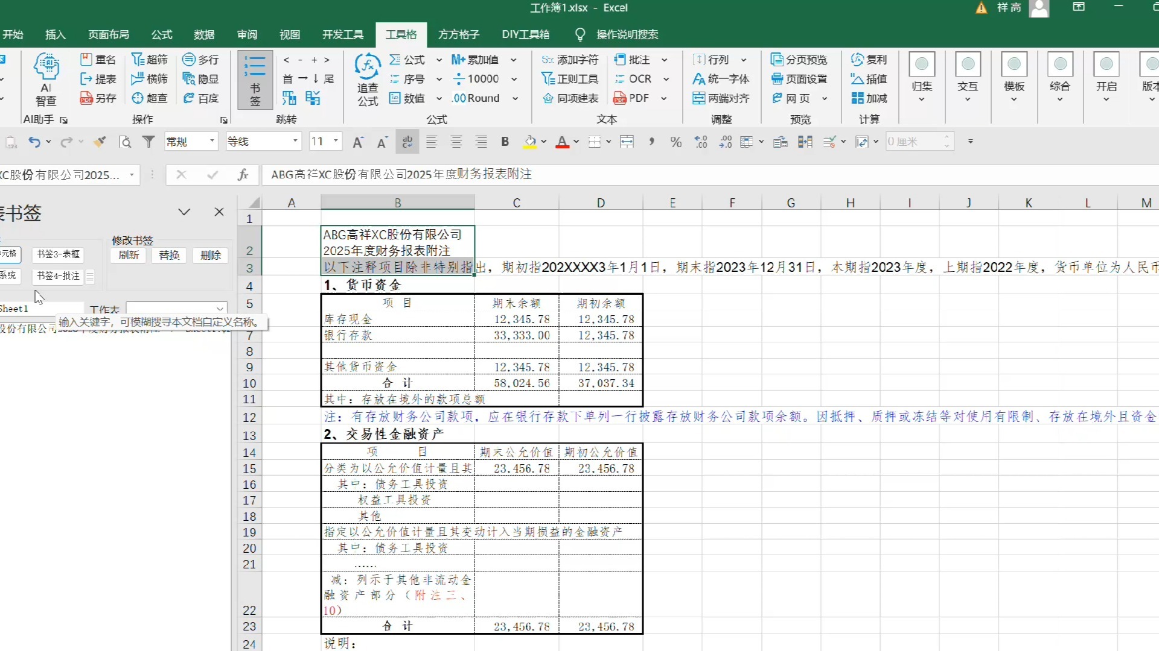
Task: Click the percent style icon
Action: 676,142
